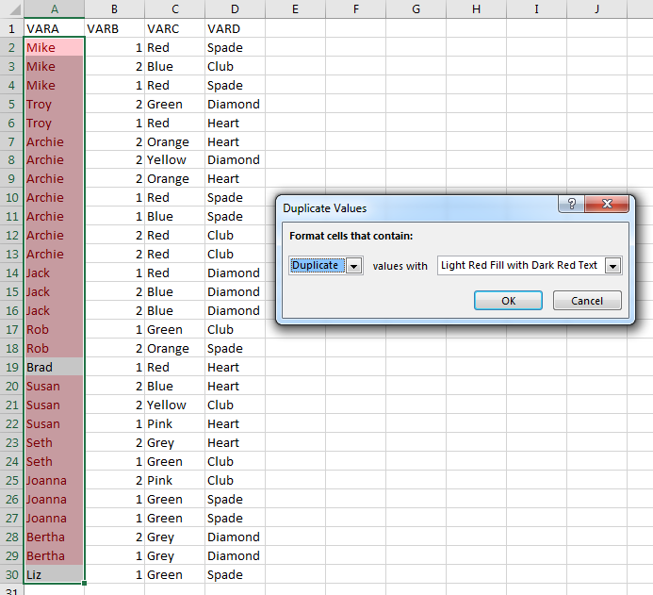
Task: Select column A header
Action: click(54, 8)
